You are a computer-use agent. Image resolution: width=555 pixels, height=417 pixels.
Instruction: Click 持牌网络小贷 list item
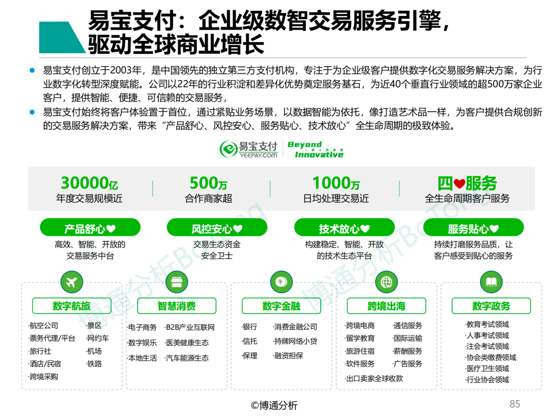[295, 341]
